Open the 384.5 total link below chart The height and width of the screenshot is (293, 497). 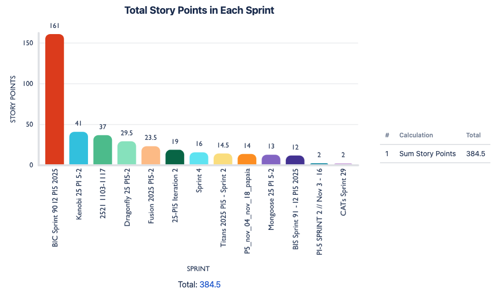tap(210, 285)
